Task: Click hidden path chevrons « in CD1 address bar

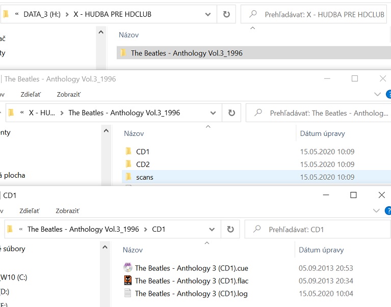Action: click(21, 229)
